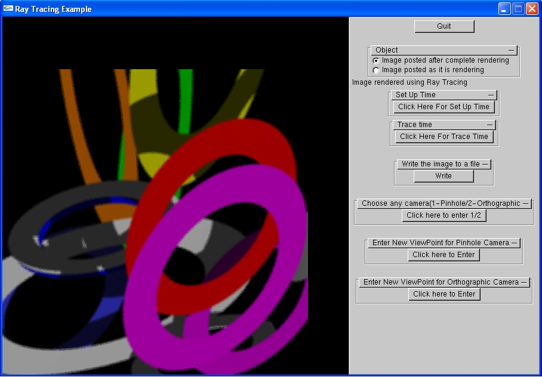Viewport: 542px width, 377px height.
Task: Close the Ray Tracing Example window
Action: pyautogui.click(x=532, y=8)
